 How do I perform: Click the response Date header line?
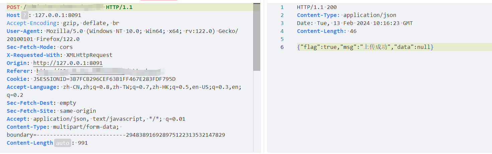[355, 23]
